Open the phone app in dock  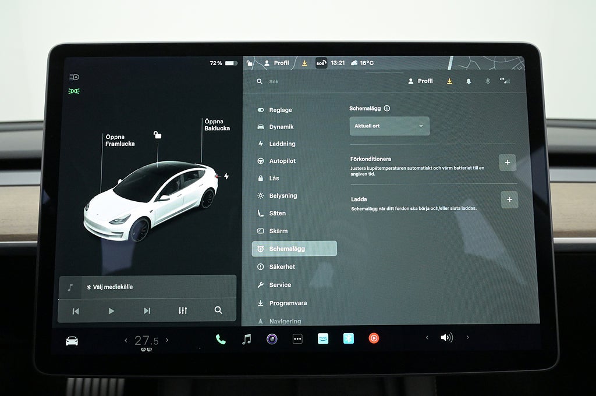click(221, 340)
